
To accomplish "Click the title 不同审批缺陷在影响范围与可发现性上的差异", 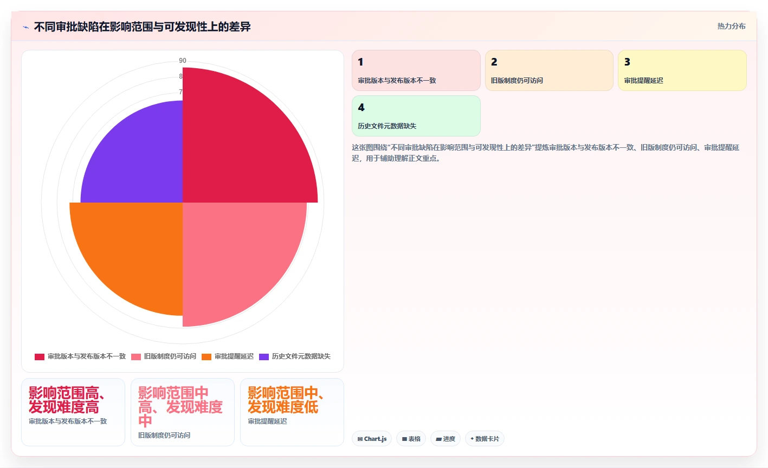I will point(143,27).
